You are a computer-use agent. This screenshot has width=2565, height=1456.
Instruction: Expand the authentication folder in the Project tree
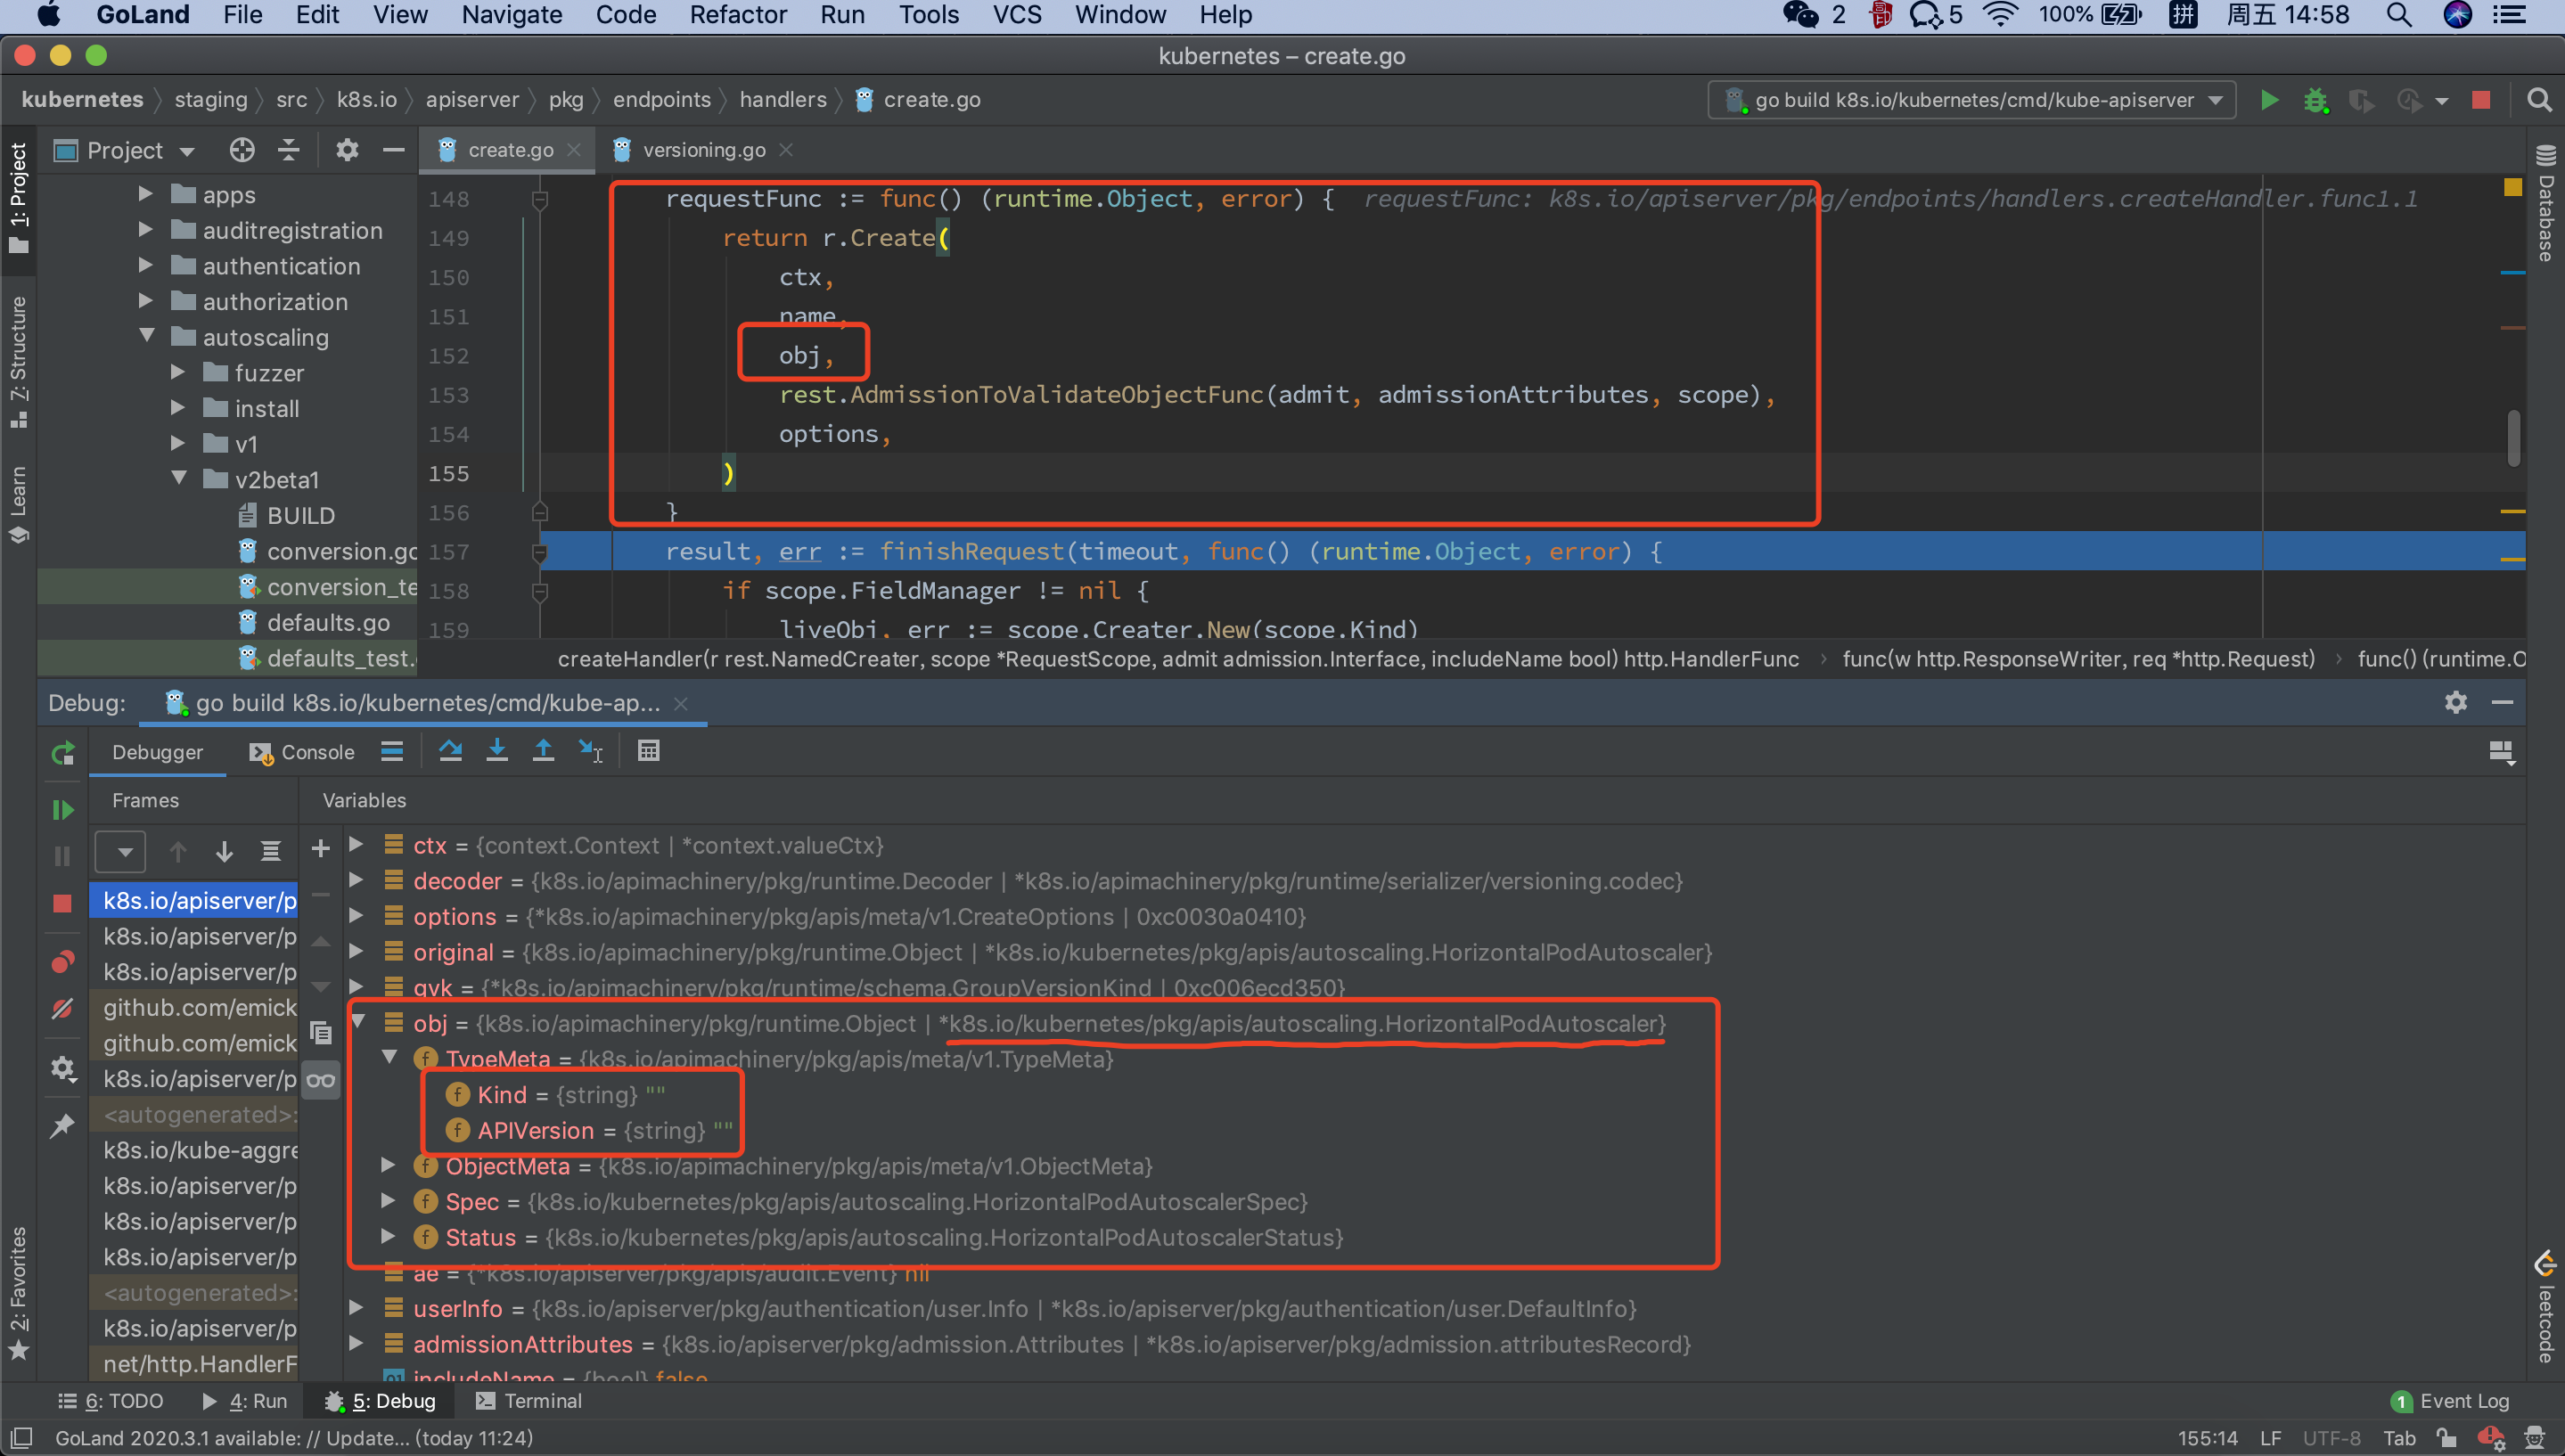tap(146, 266)
